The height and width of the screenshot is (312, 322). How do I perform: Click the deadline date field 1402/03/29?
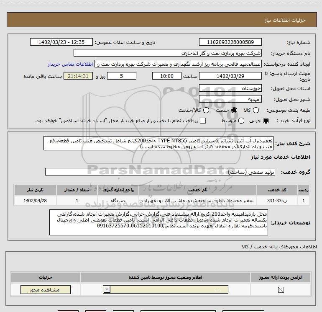click(230, 76)
